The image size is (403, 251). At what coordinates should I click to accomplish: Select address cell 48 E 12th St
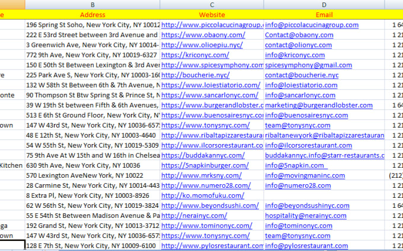92,135
